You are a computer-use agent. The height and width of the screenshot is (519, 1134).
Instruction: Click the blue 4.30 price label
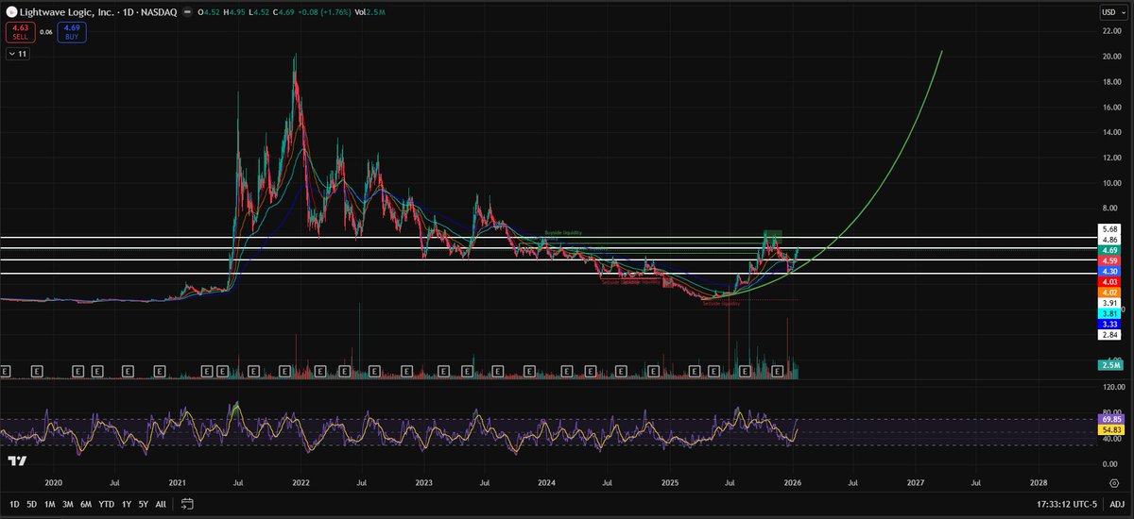click(x=1108, y=271)
